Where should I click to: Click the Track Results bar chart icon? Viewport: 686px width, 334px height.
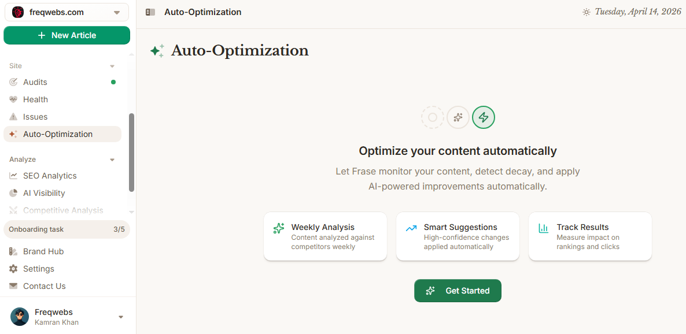(x=544, y=228)
